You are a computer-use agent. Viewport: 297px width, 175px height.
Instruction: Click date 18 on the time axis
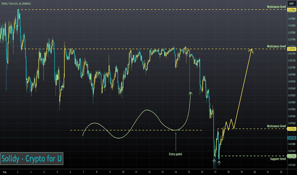(x=228, y=172)
